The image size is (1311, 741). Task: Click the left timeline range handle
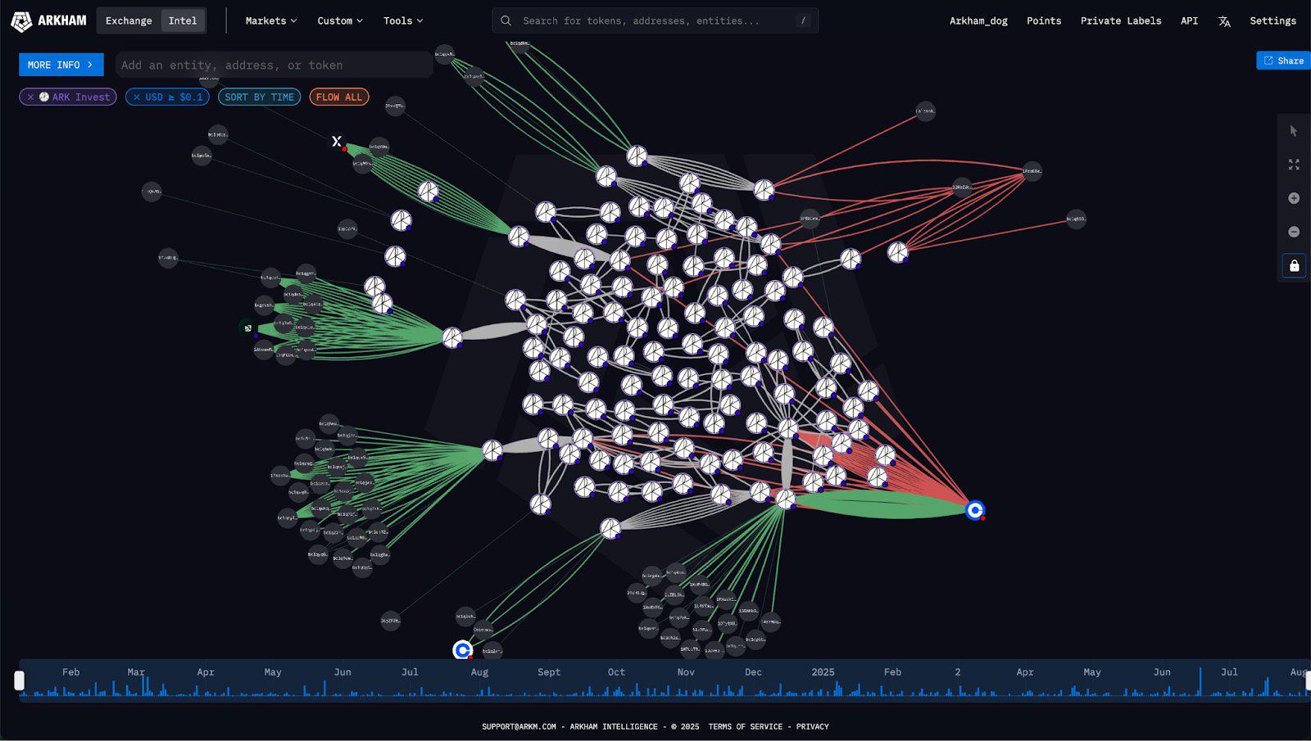pyautogui.click(x=20, y=680)
